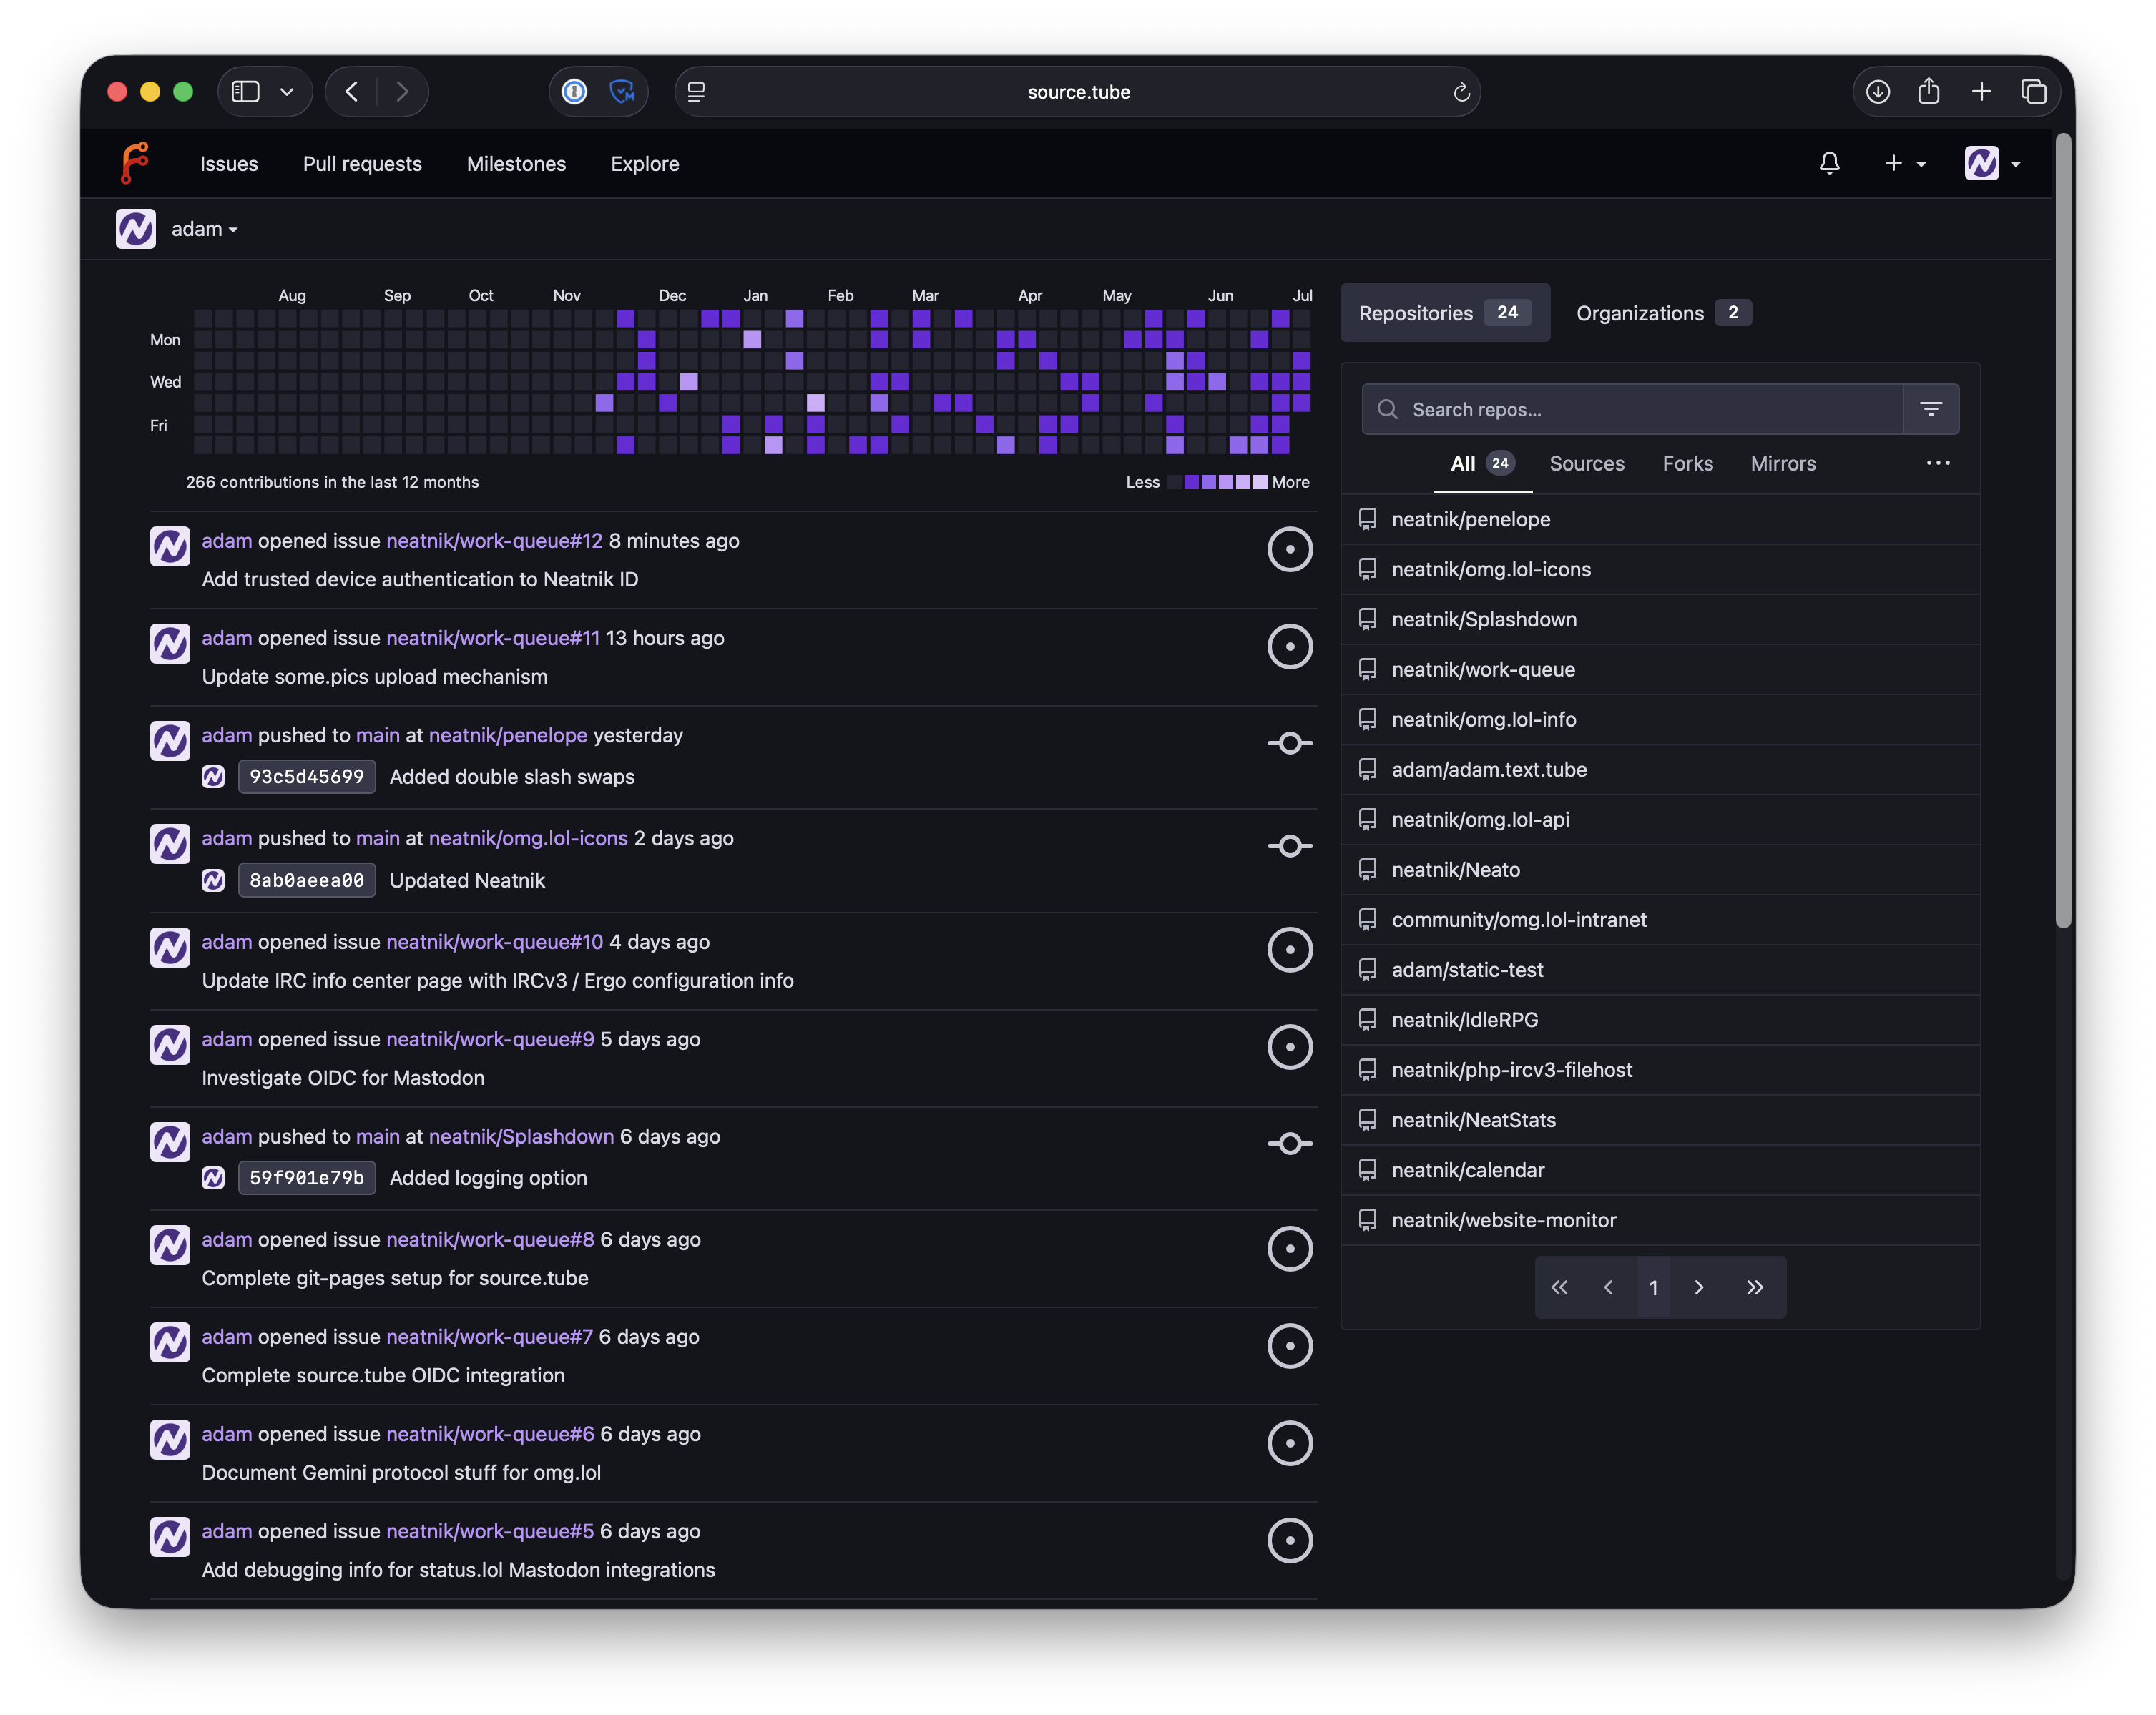
Task: Open neatnik/omg.lol-icons in repository list
Action: click(1491, 569)
